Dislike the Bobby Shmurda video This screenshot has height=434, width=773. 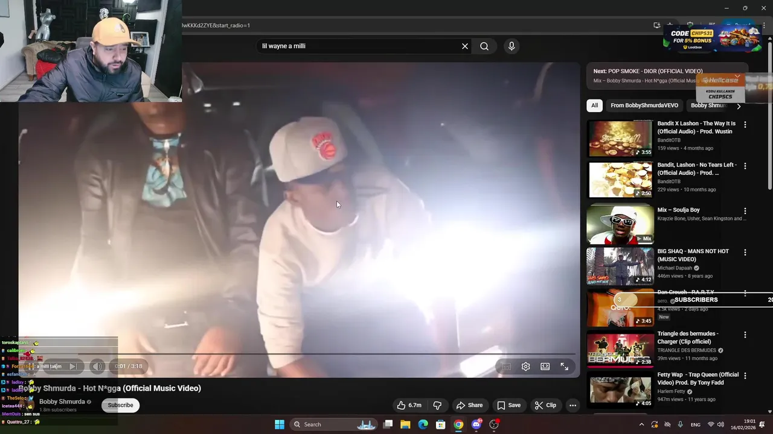pyautogui.click(x=438, y=405)
